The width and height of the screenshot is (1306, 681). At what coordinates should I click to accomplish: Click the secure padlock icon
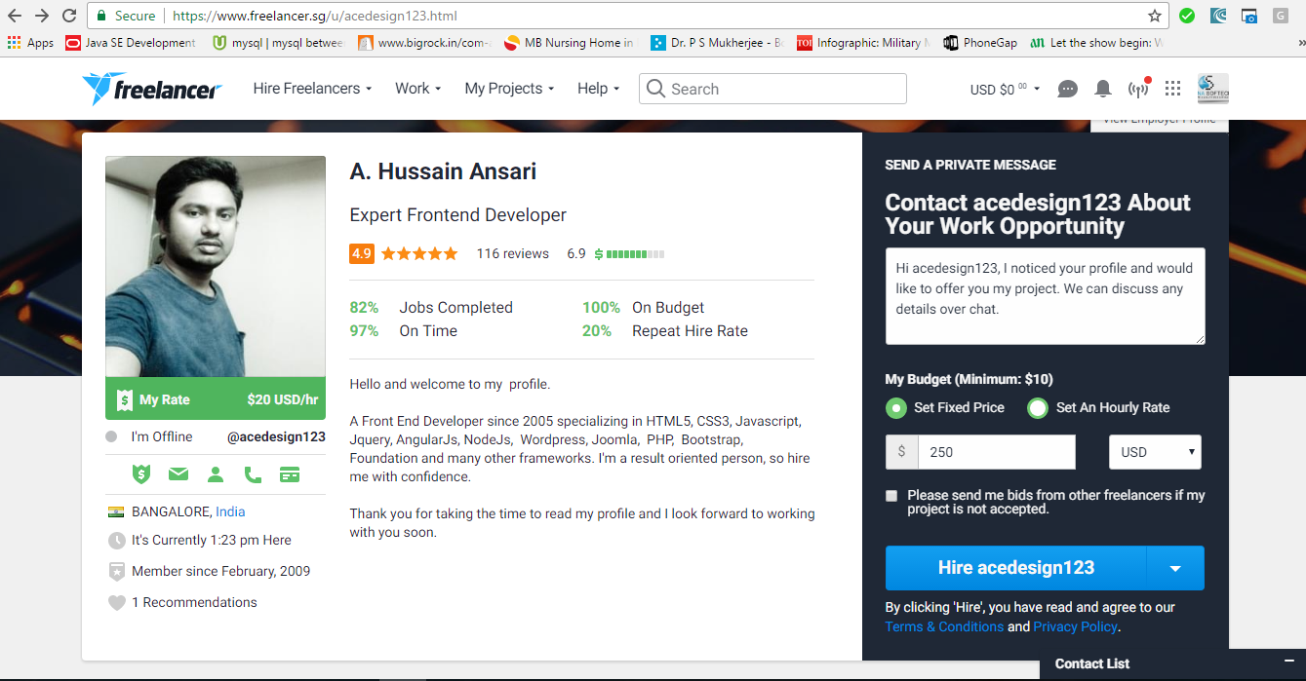coord(101,16)
